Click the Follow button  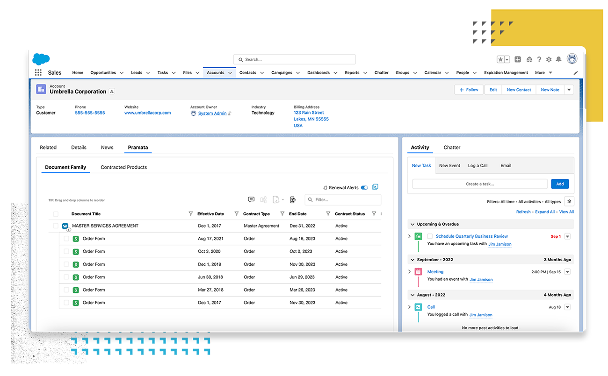[469, 90]
